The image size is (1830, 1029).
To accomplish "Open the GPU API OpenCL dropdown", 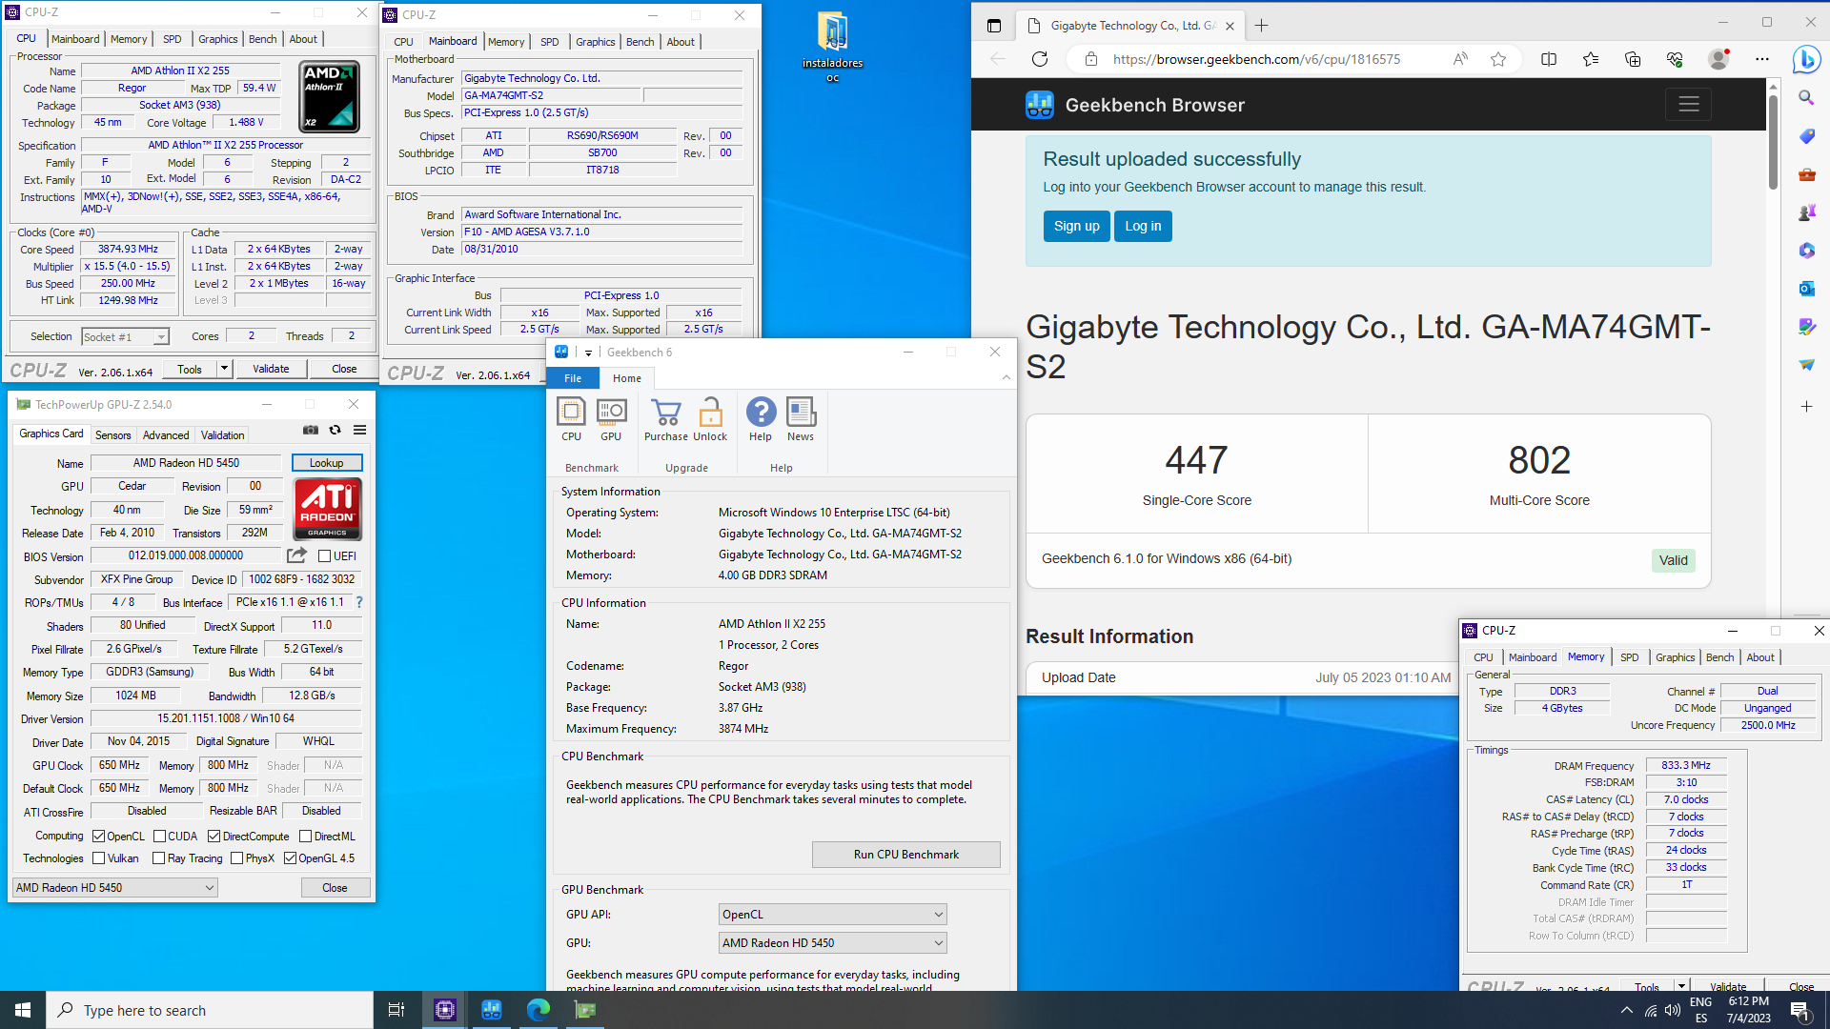I will 832,915.
